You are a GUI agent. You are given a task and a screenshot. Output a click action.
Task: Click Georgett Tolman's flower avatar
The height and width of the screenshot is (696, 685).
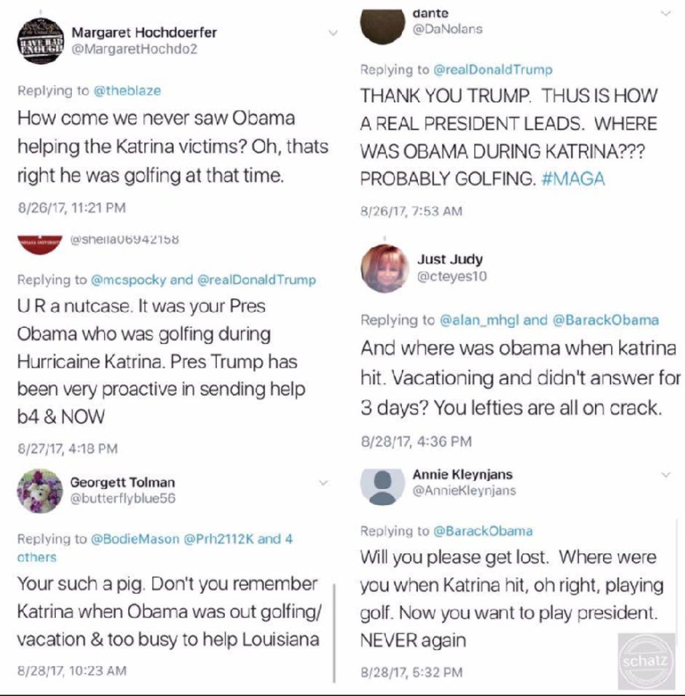[x=40, y=490]
